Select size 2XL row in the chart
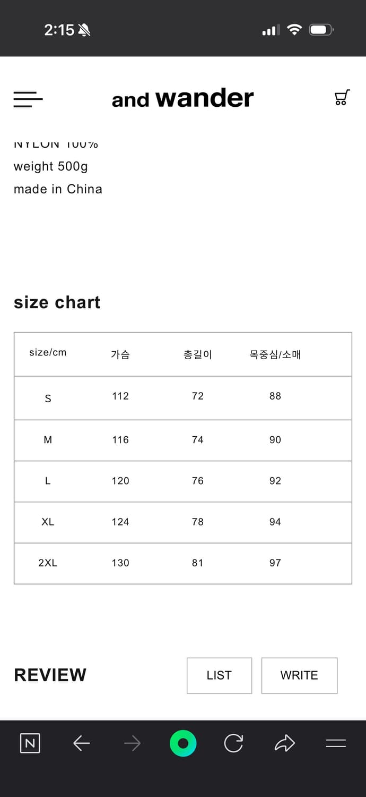366x797 pixels. [182, 563]
